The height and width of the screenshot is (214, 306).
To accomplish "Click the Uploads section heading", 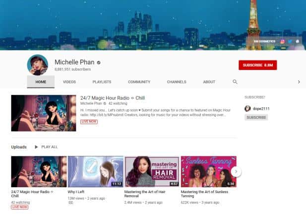I will [19, 147].
